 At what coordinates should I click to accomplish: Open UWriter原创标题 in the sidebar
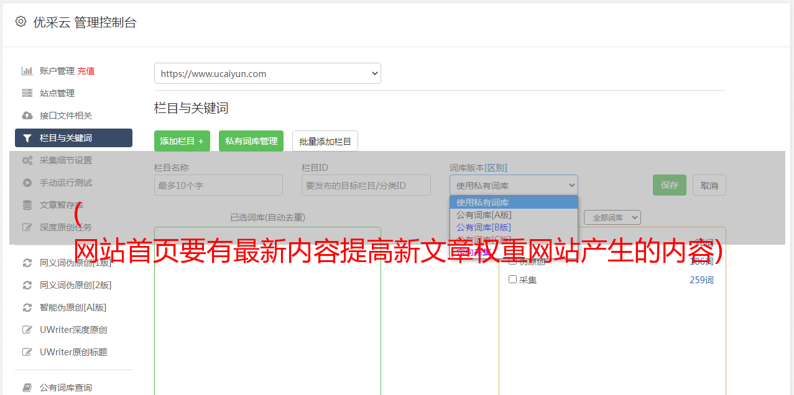coord(73,352)
